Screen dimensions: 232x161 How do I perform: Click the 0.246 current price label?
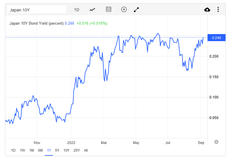coord(216,38)
